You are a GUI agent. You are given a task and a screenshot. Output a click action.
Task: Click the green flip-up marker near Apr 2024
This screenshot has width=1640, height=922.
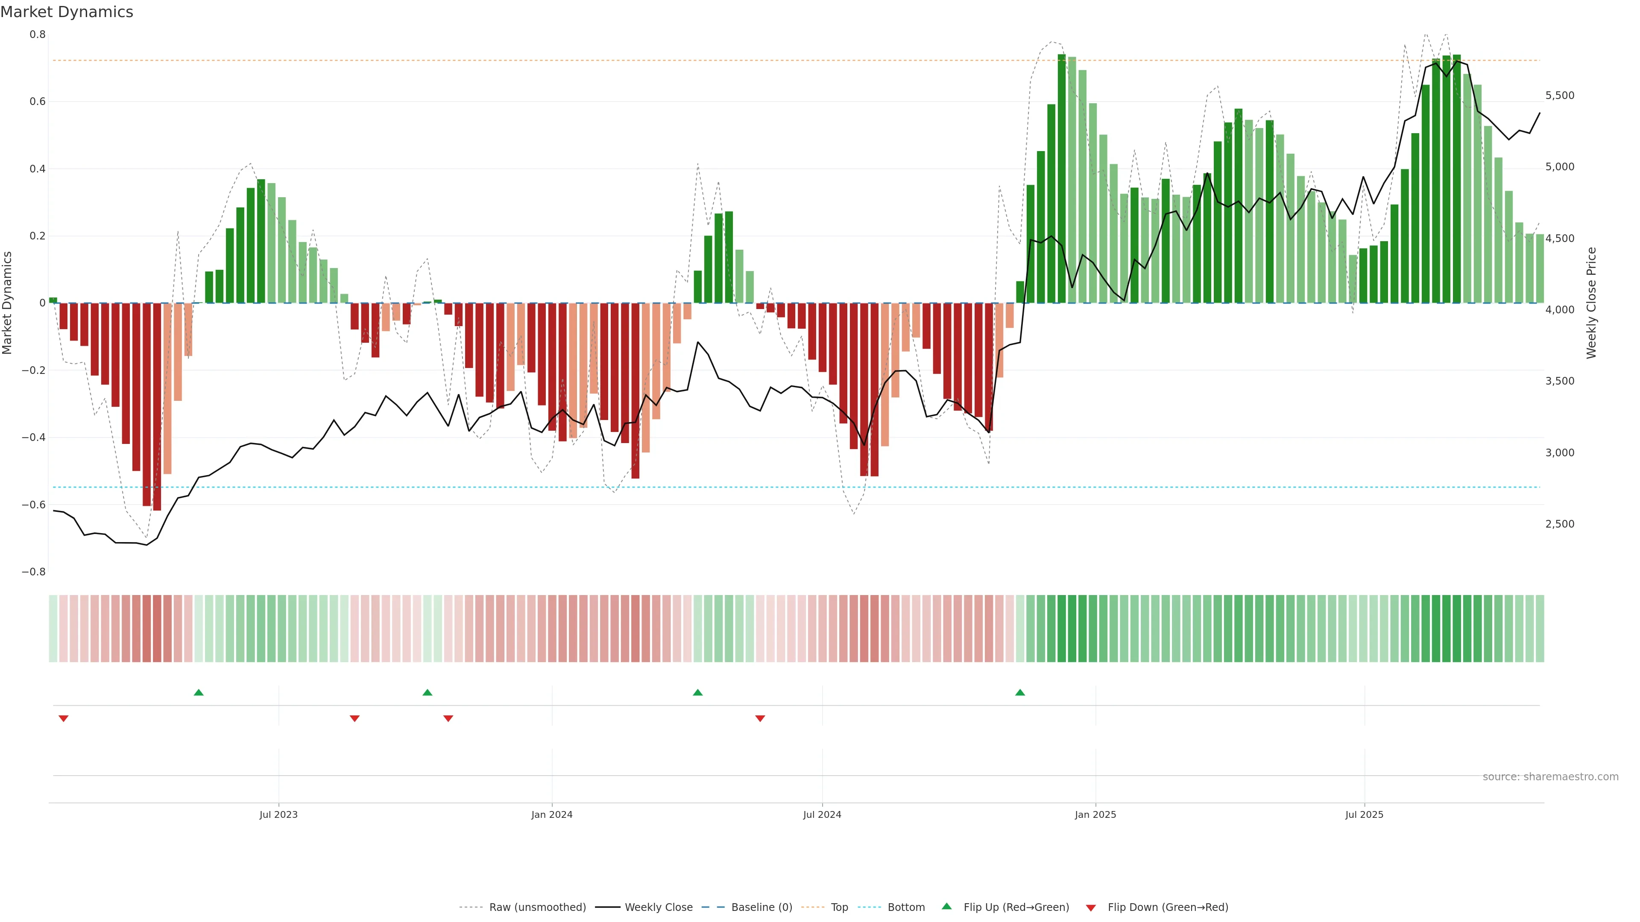[698, 692]
